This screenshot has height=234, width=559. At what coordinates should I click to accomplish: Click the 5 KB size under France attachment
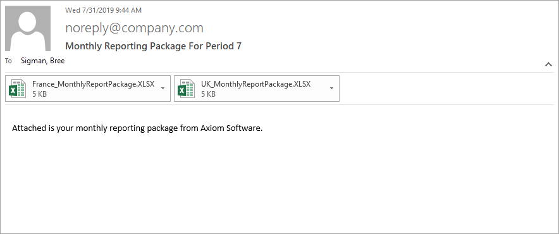point(39,94)
